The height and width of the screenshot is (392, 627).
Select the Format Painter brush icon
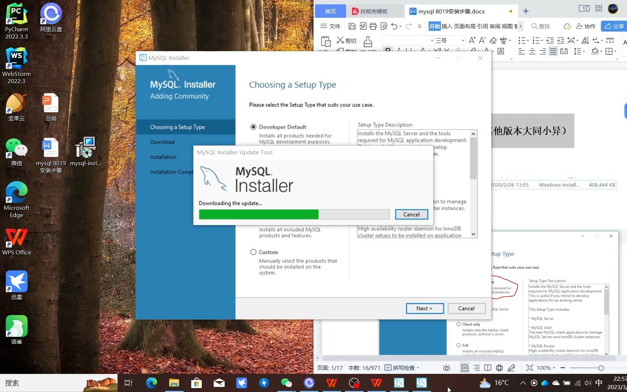(368, 41)
